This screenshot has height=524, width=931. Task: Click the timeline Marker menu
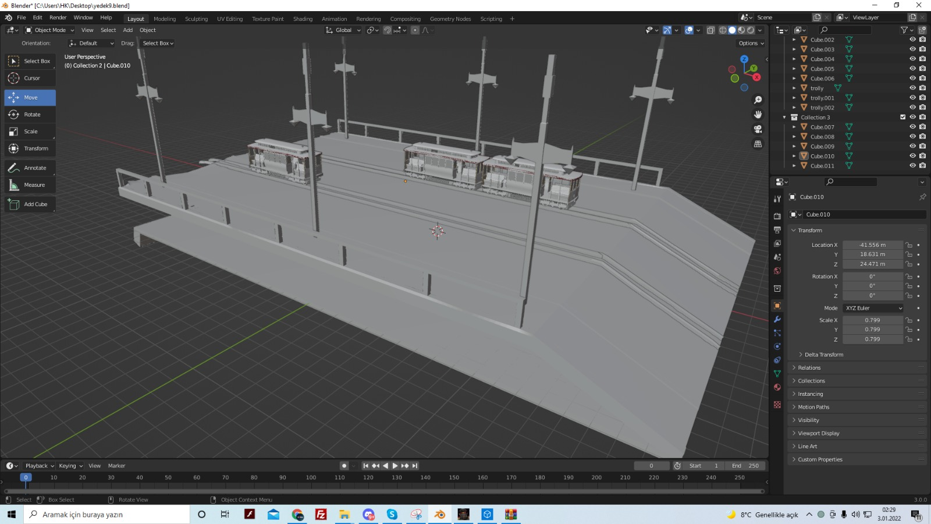pyautogui.click(x=116, y=466)
